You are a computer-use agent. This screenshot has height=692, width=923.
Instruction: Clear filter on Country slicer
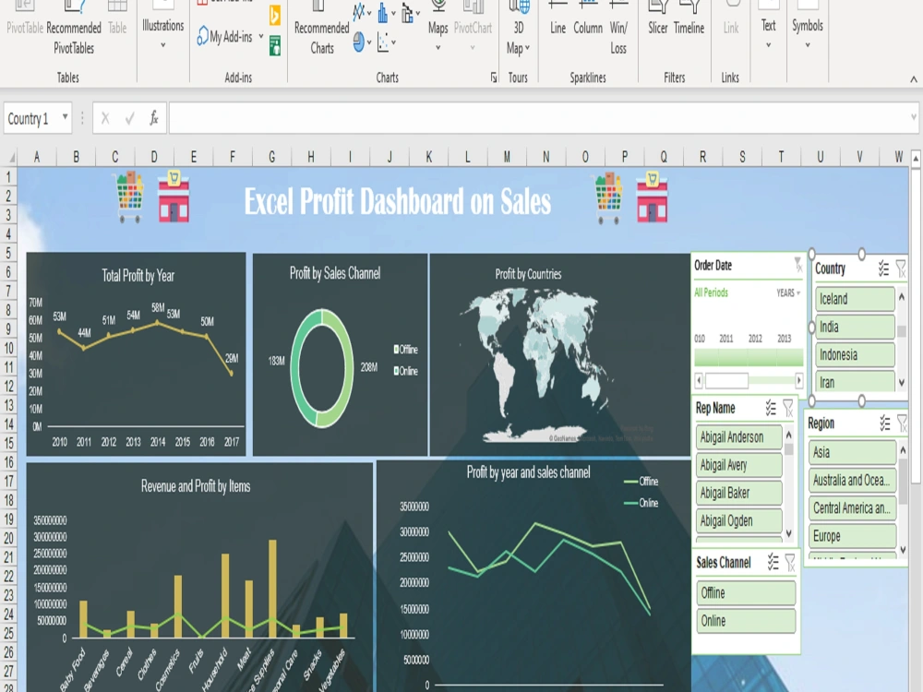point(901,268)
